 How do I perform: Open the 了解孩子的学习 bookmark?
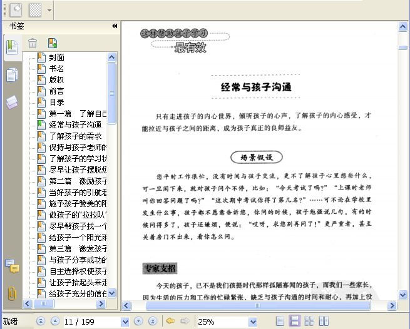coord(78,159)
